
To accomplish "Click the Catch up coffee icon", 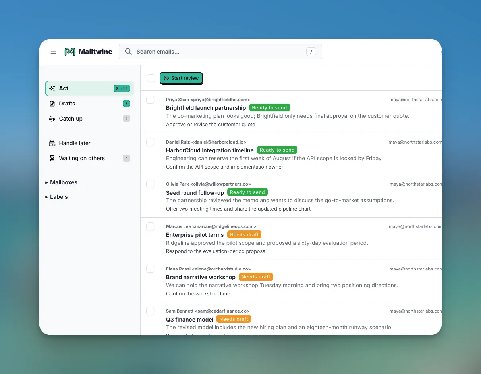I will point(52,119).
